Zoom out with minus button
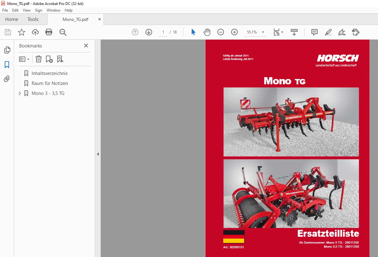Viewport: 378px width, 257px height. coord(221,32)
